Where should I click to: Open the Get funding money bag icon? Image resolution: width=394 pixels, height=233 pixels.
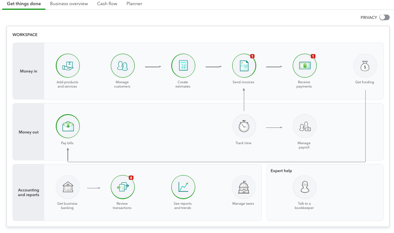[x=365, y=66]
